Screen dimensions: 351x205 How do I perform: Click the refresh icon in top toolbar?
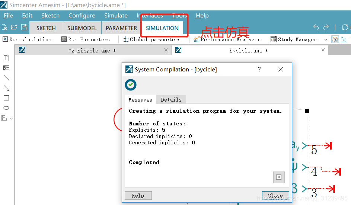click(345, 27)
